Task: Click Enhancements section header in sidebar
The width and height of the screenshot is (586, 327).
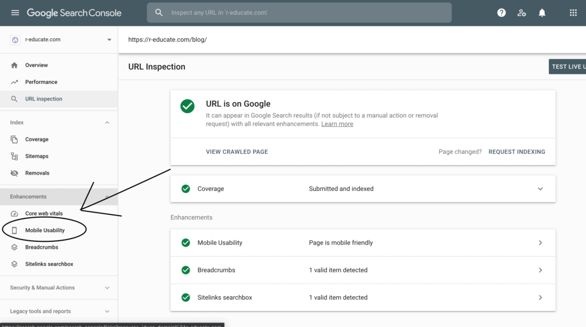Action: coord(59,197)
